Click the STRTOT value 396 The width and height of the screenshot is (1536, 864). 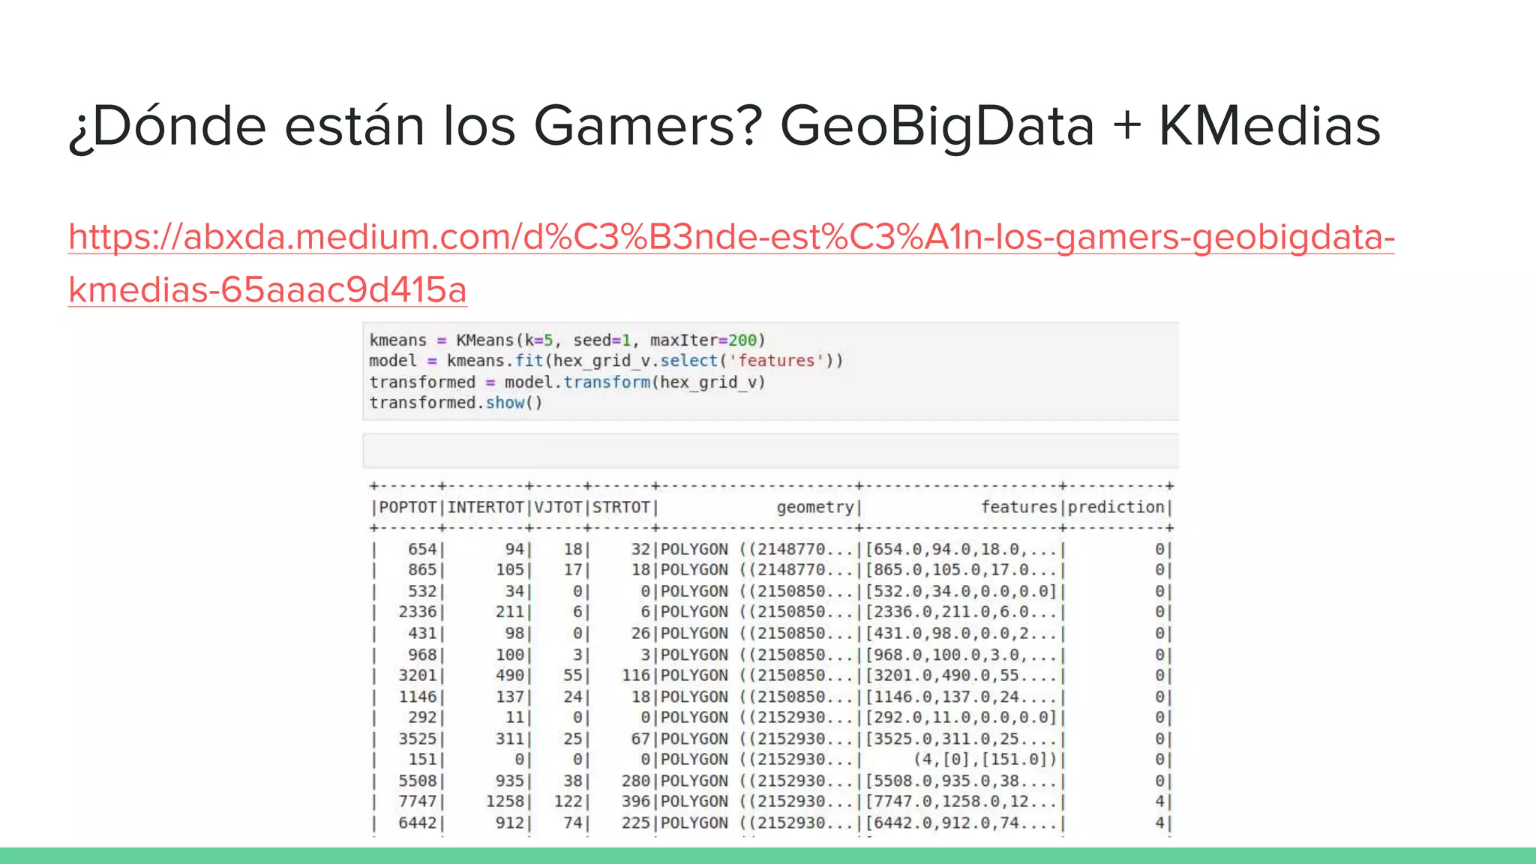pyautogui.click(x=636, y=801)
